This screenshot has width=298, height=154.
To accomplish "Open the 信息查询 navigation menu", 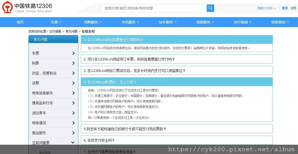I will (280, 22).
